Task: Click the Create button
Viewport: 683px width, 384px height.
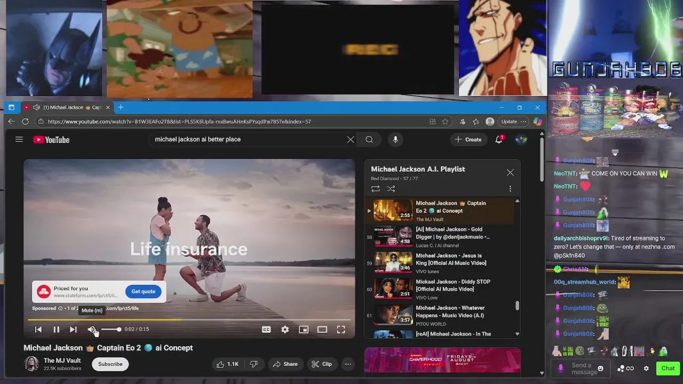Action: point(468,139)
